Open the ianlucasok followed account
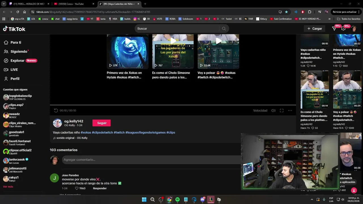 click(x=16, y=161)
